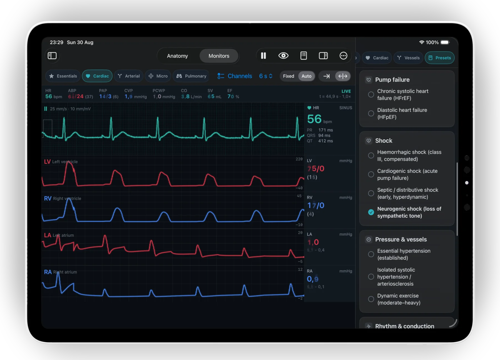Screen dimensions: 500x360
Task: Click the EF 70 % value
Action: 233,96
